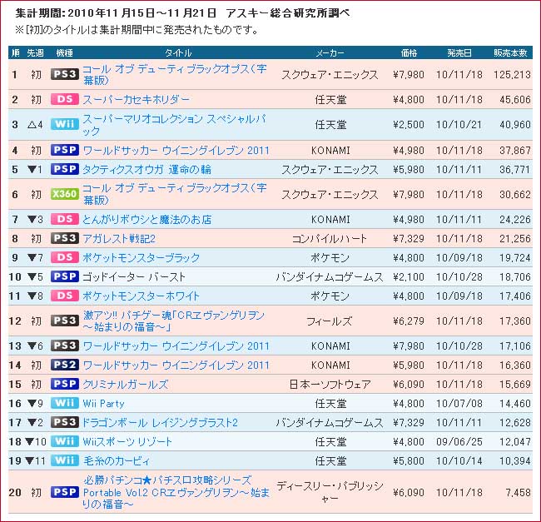The height and width of the screenshot is (522, 541).
Task: Open the PSP ワールドサッカー ウイニングイレブン 2011 link at rank 4
Action: click(176, 151)
